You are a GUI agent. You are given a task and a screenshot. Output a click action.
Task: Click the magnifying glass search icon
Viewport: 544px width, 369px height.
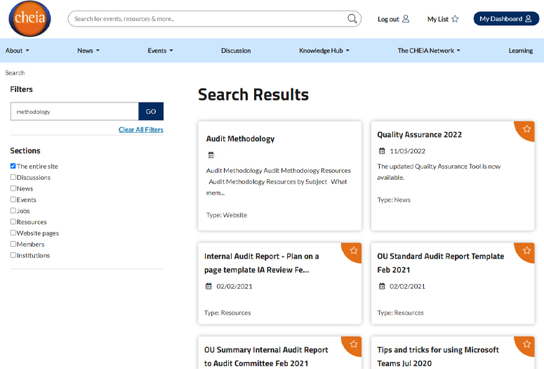coord(352,18)
